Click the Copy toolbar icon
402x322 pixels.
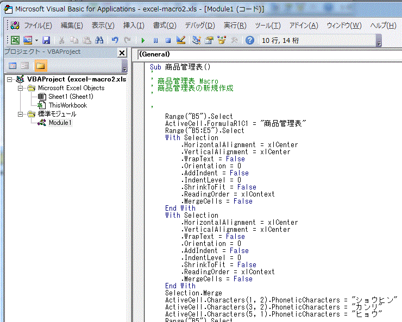point(74,40)
